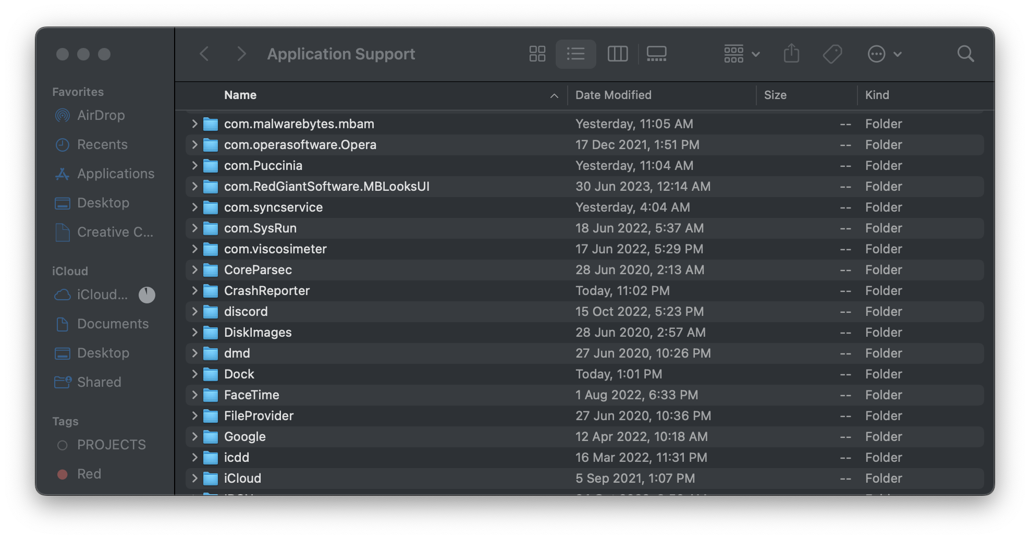Viewport: 1030px width, 539px height.
Task: Click the Edit Tags icon
Action: coord(832,54)
